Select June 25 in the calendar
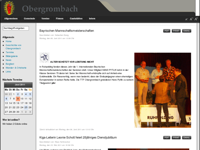This screenshot has width=200, height=150. (x=26, y=108)
